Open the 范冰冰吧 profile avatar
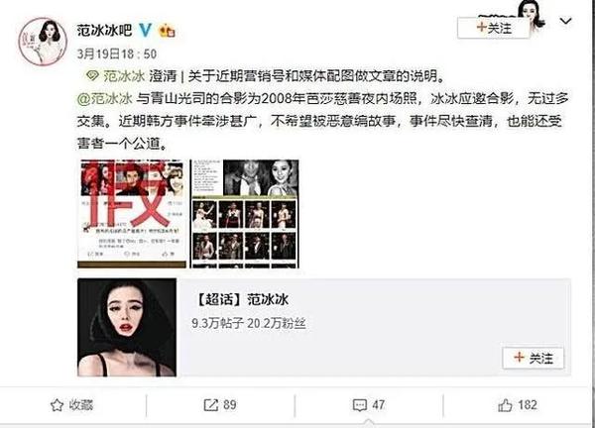The width and height of the screenshot is (595, 428). (x=43, y=42)
